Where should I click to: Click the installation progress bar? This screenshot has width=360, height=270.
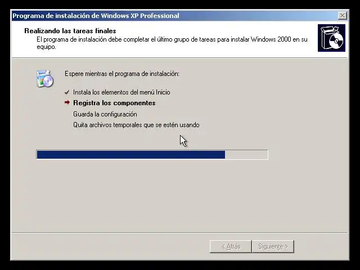[x=152, y=155]
